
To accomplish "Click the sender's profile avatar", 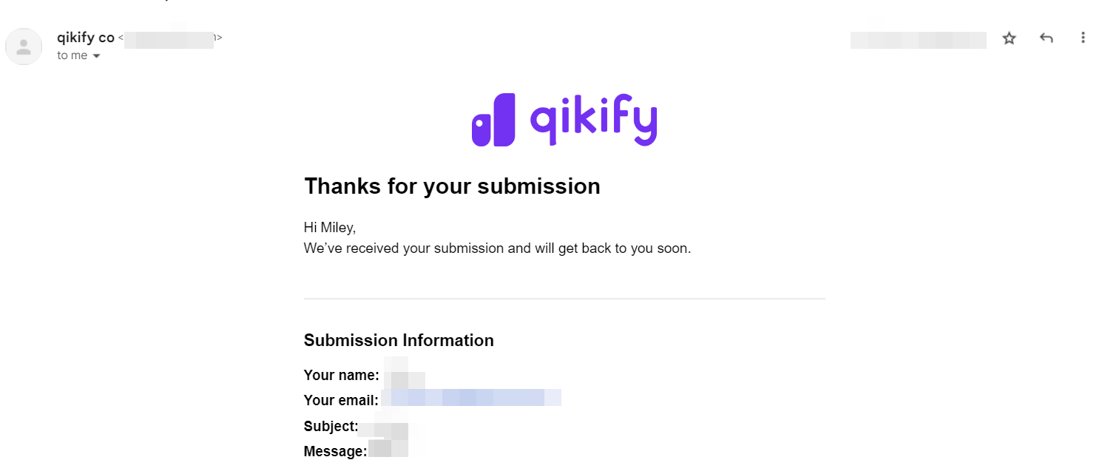I will pos(24,47).
